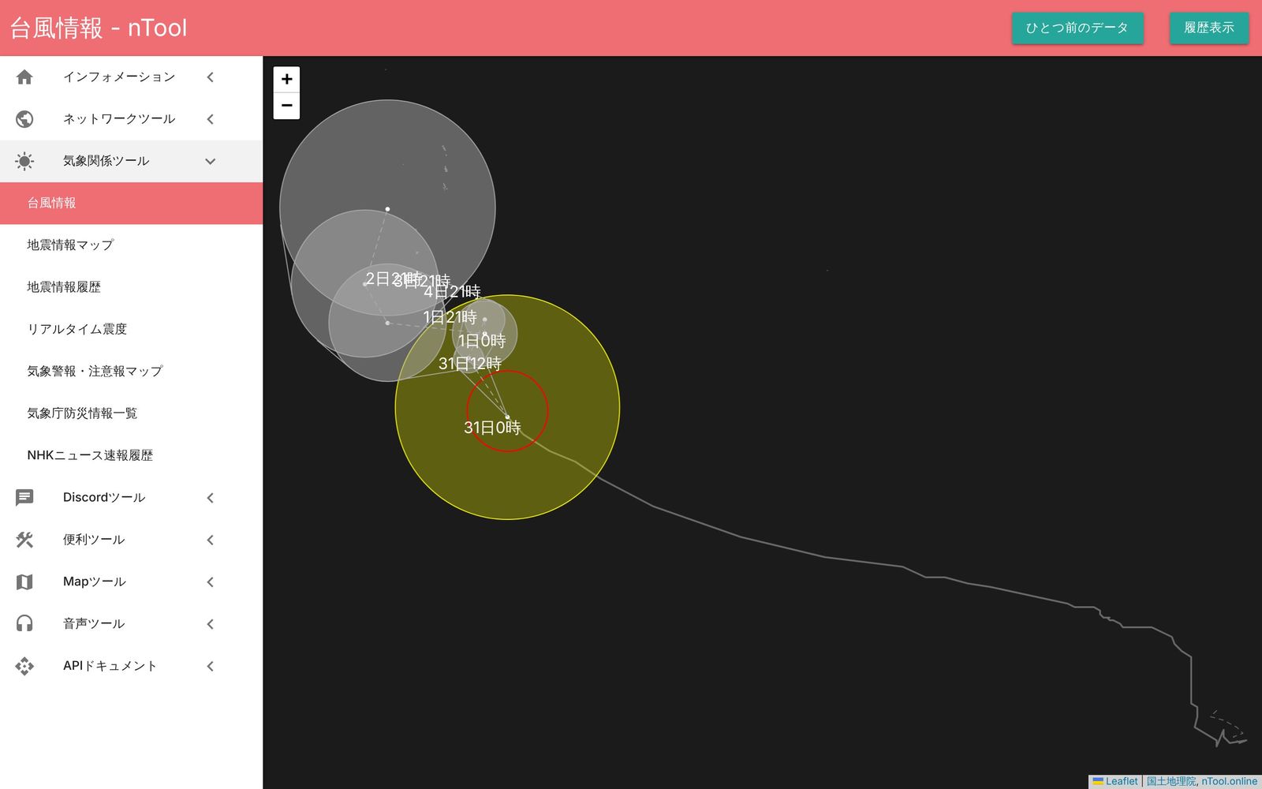Click the chat bubble icon for Discordツール

click(24, 498)
